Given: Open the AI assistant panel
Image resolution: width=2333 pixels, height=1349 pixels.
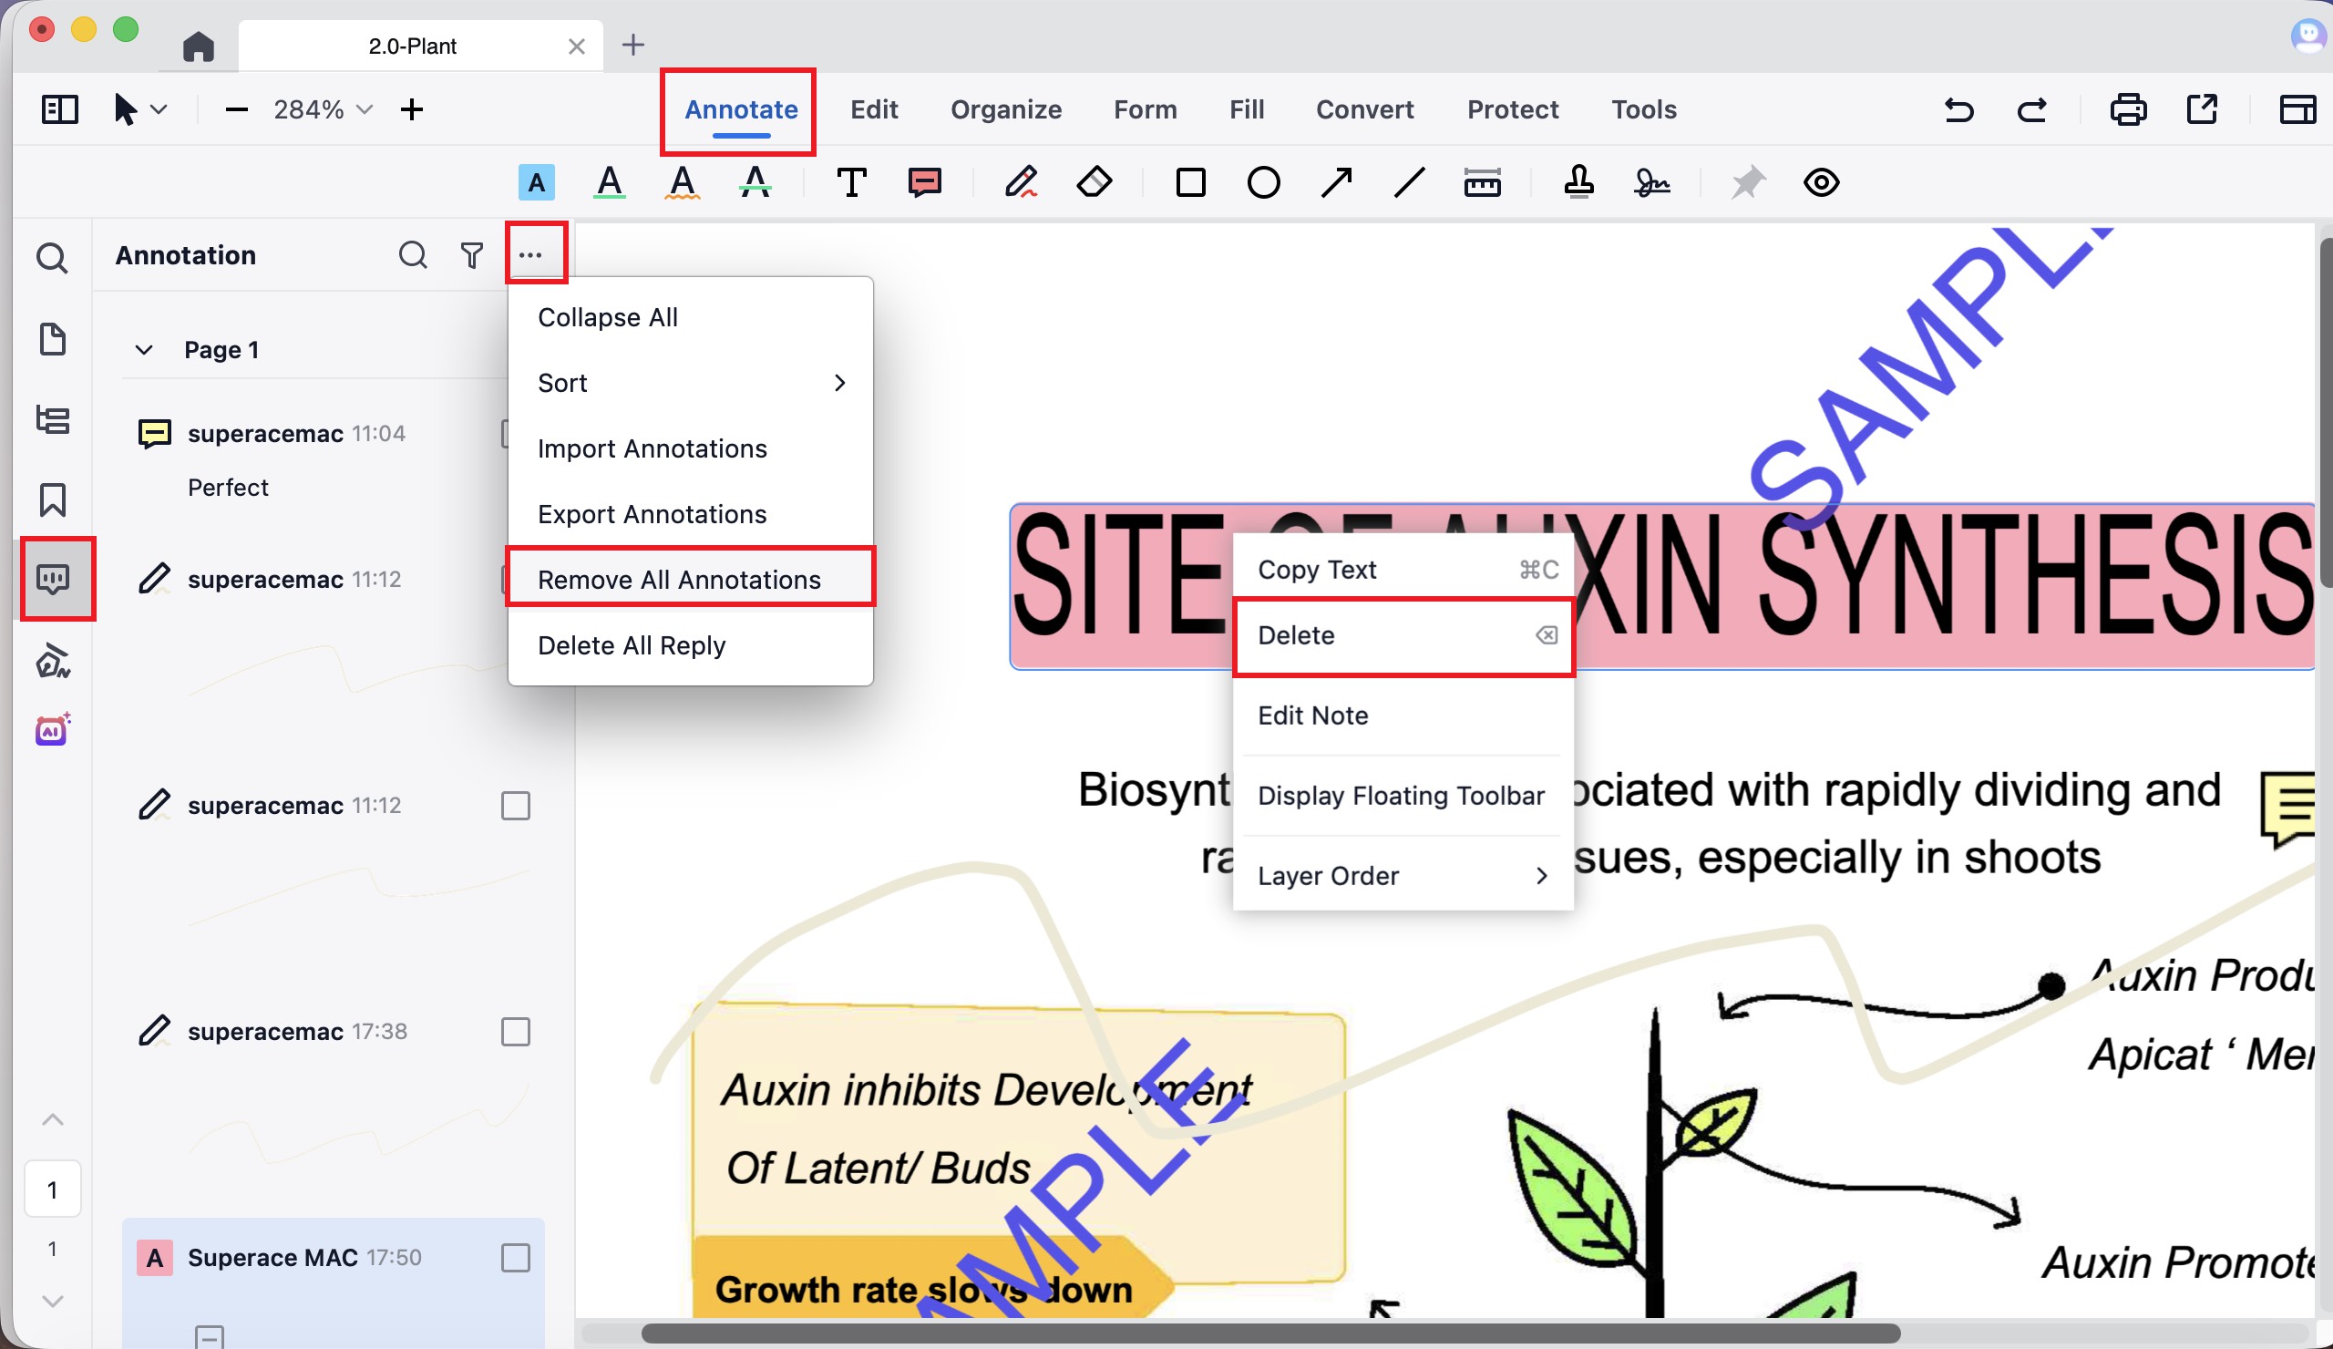Looking at the screenshot, I should (53, 729).
